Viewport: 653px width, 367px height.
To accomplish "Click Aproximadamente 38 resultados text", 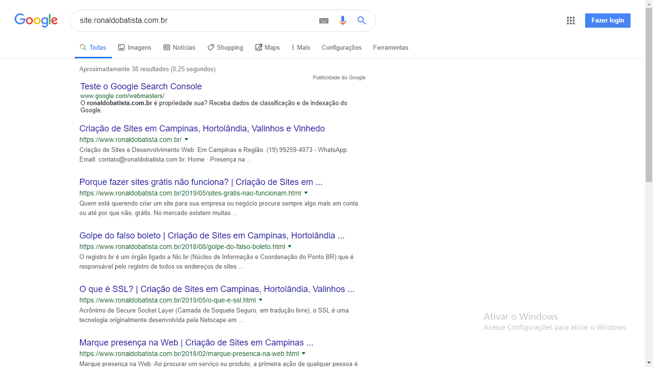I will pos(148,69).
